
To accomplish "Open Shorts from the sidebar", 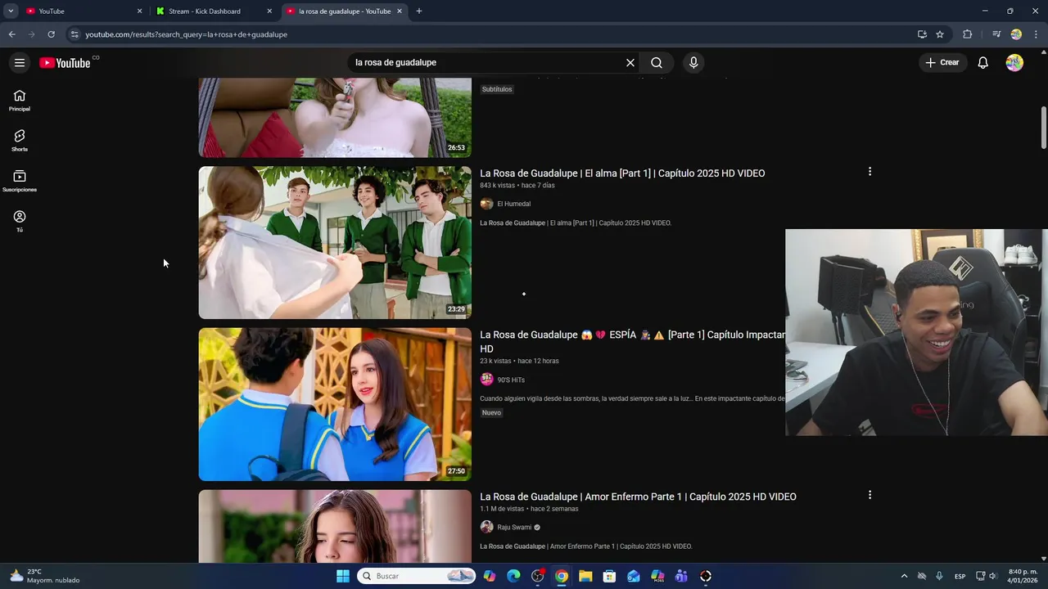I will coord(20,141).
